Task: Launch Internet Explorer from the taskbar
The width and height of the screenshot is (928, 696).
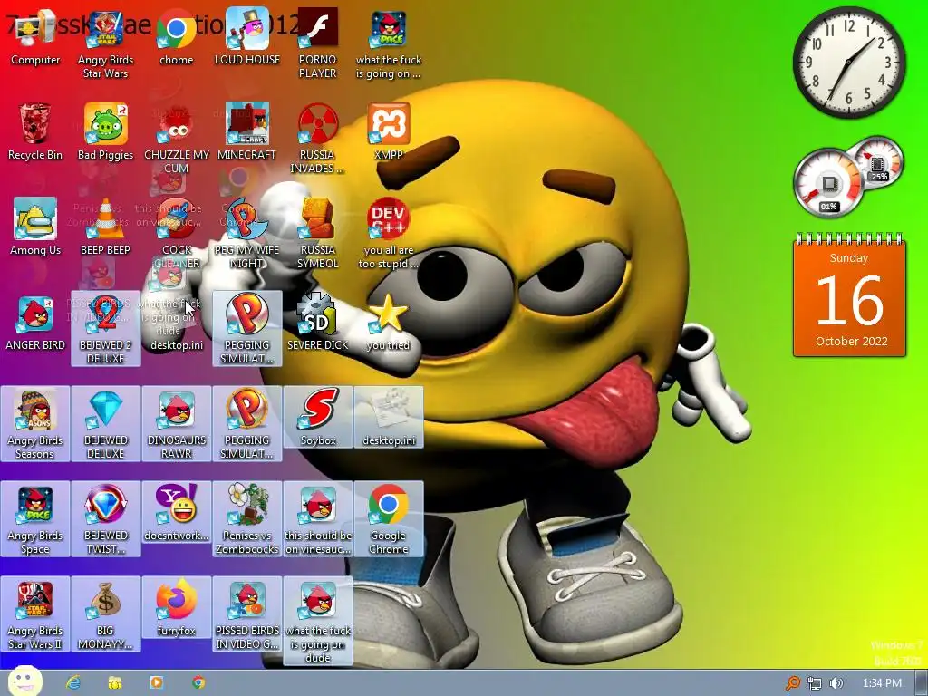Action: tap(73, 682)
